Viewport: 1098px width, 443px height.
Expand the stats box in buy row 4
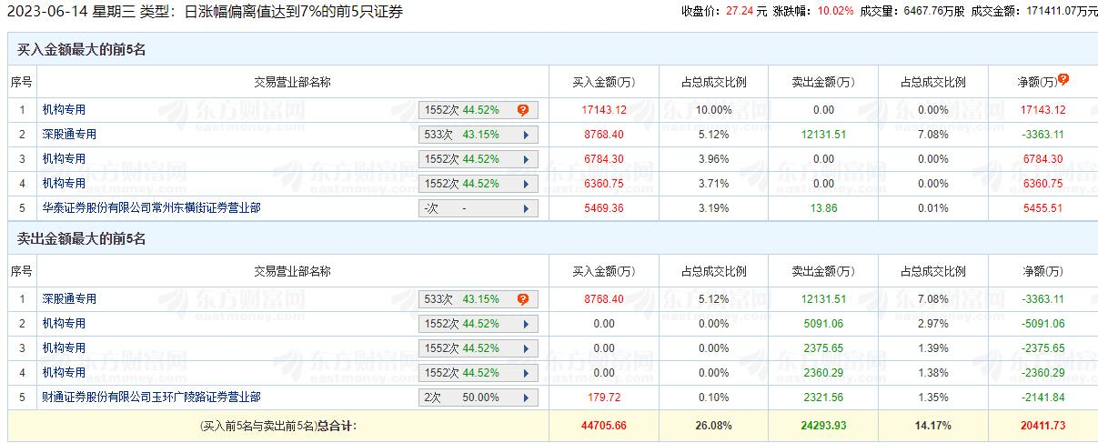(x=478, y=184)
